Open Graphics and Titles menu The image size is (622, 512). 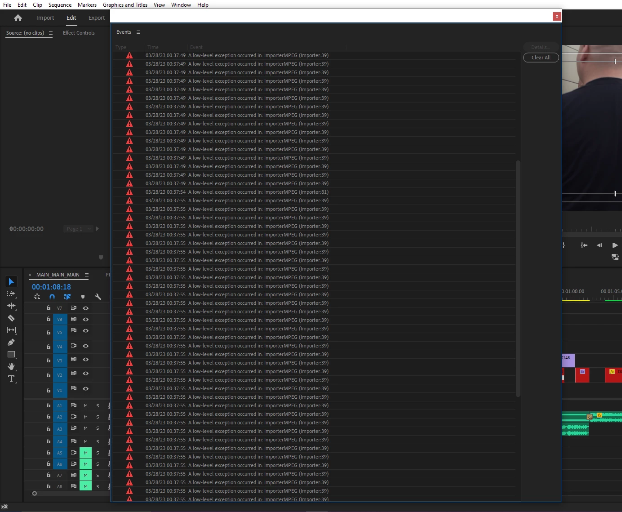pyautogui.click(x=125, y=5)
